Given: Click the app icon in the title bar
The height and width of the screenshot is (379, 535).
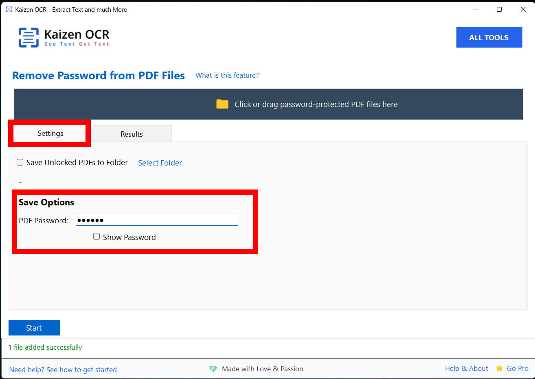Looking at the screenshot, I should coord(9,9).
